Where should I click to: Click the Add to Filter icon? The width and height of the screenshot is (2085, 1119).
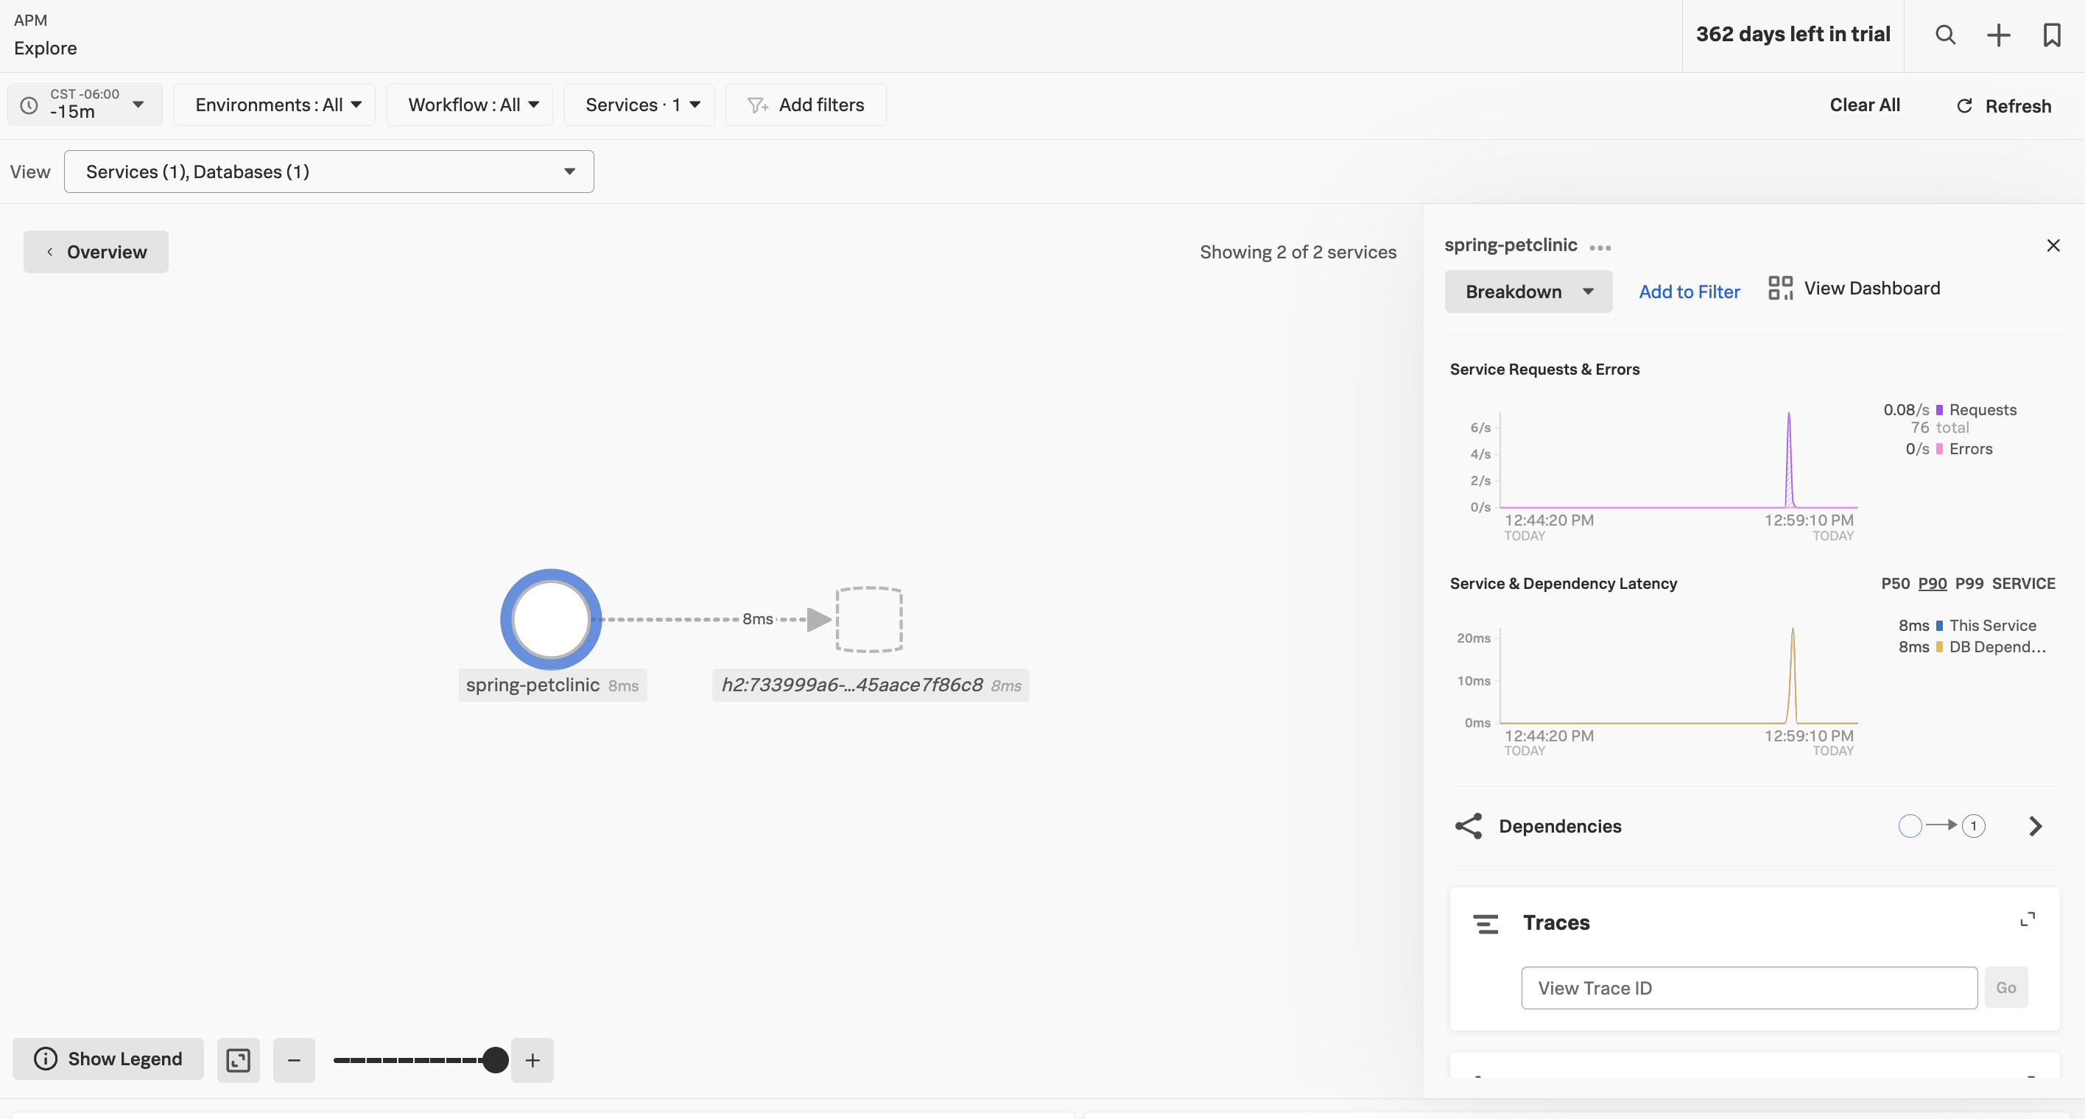tap(1688, 291)
